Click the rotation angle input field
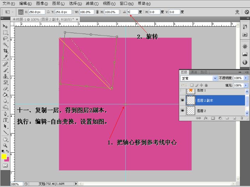This screenshot has width=250, height=187. (132, 12)
